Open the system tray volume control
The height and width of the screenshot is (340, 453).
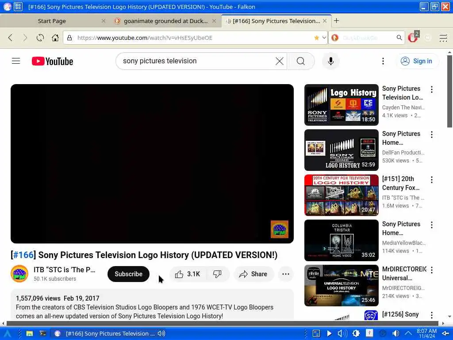click(395, 333)
